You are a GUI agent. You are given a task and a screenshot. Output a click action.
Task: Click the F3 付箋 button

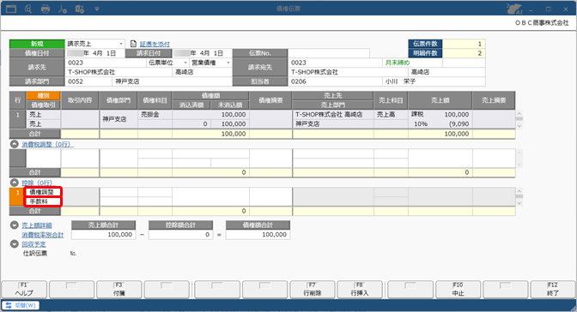[x=119, y=290]
